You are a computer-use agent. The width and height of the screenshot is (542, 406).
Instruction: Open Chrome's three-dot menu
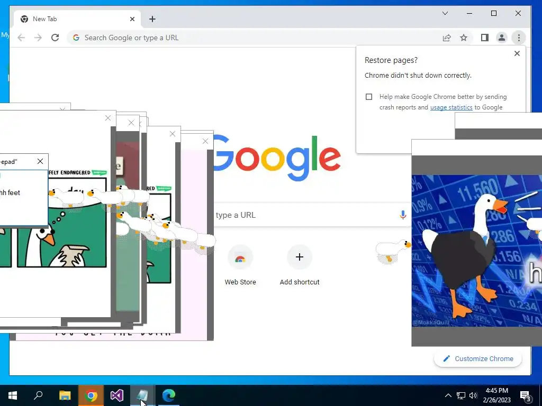click(x=519, y=38)
